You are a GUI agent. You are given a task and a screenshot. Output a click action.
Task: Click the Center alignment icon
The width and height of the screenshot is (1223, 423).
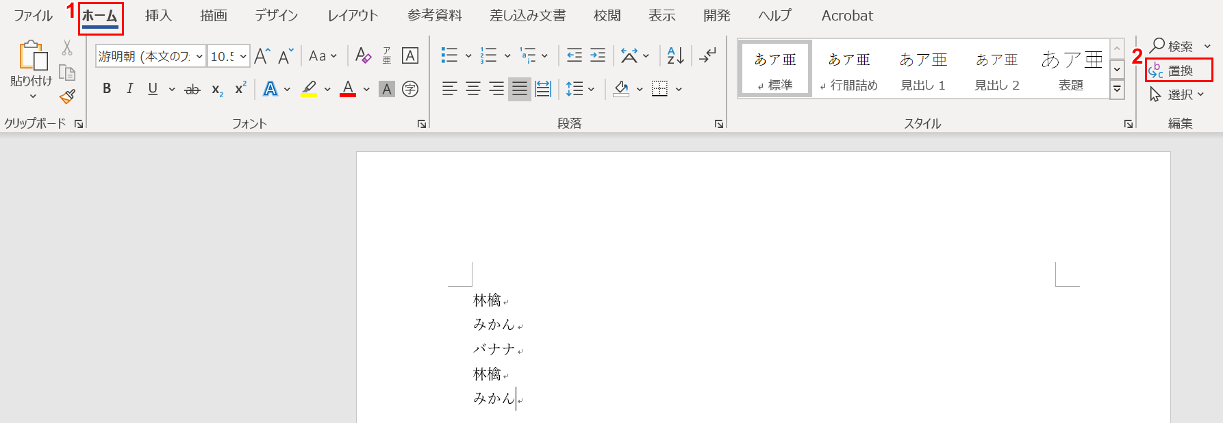(x=473, y=89)
